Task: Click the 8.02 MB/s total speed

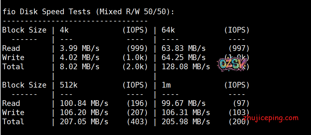Action: 79,67
